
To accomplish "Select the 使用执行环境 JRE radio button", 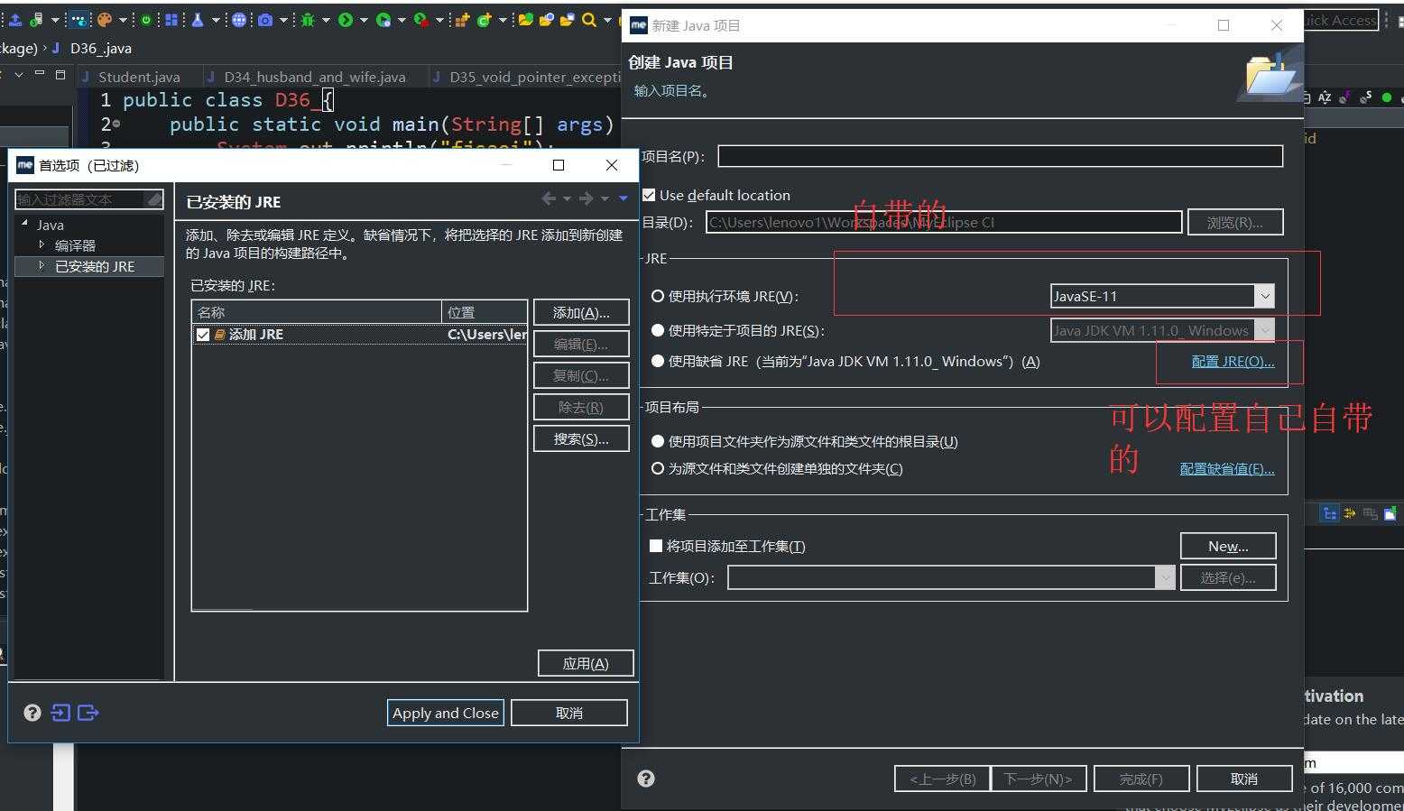I will pos(658,296).
